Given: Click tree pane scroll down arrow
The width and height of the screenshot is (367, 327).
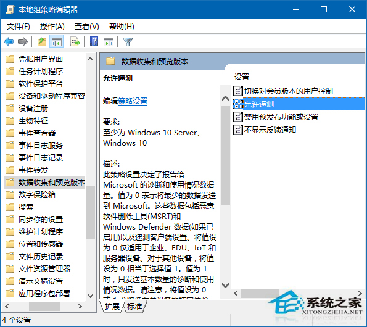Looking at the screenshot, I should (90, 296).
